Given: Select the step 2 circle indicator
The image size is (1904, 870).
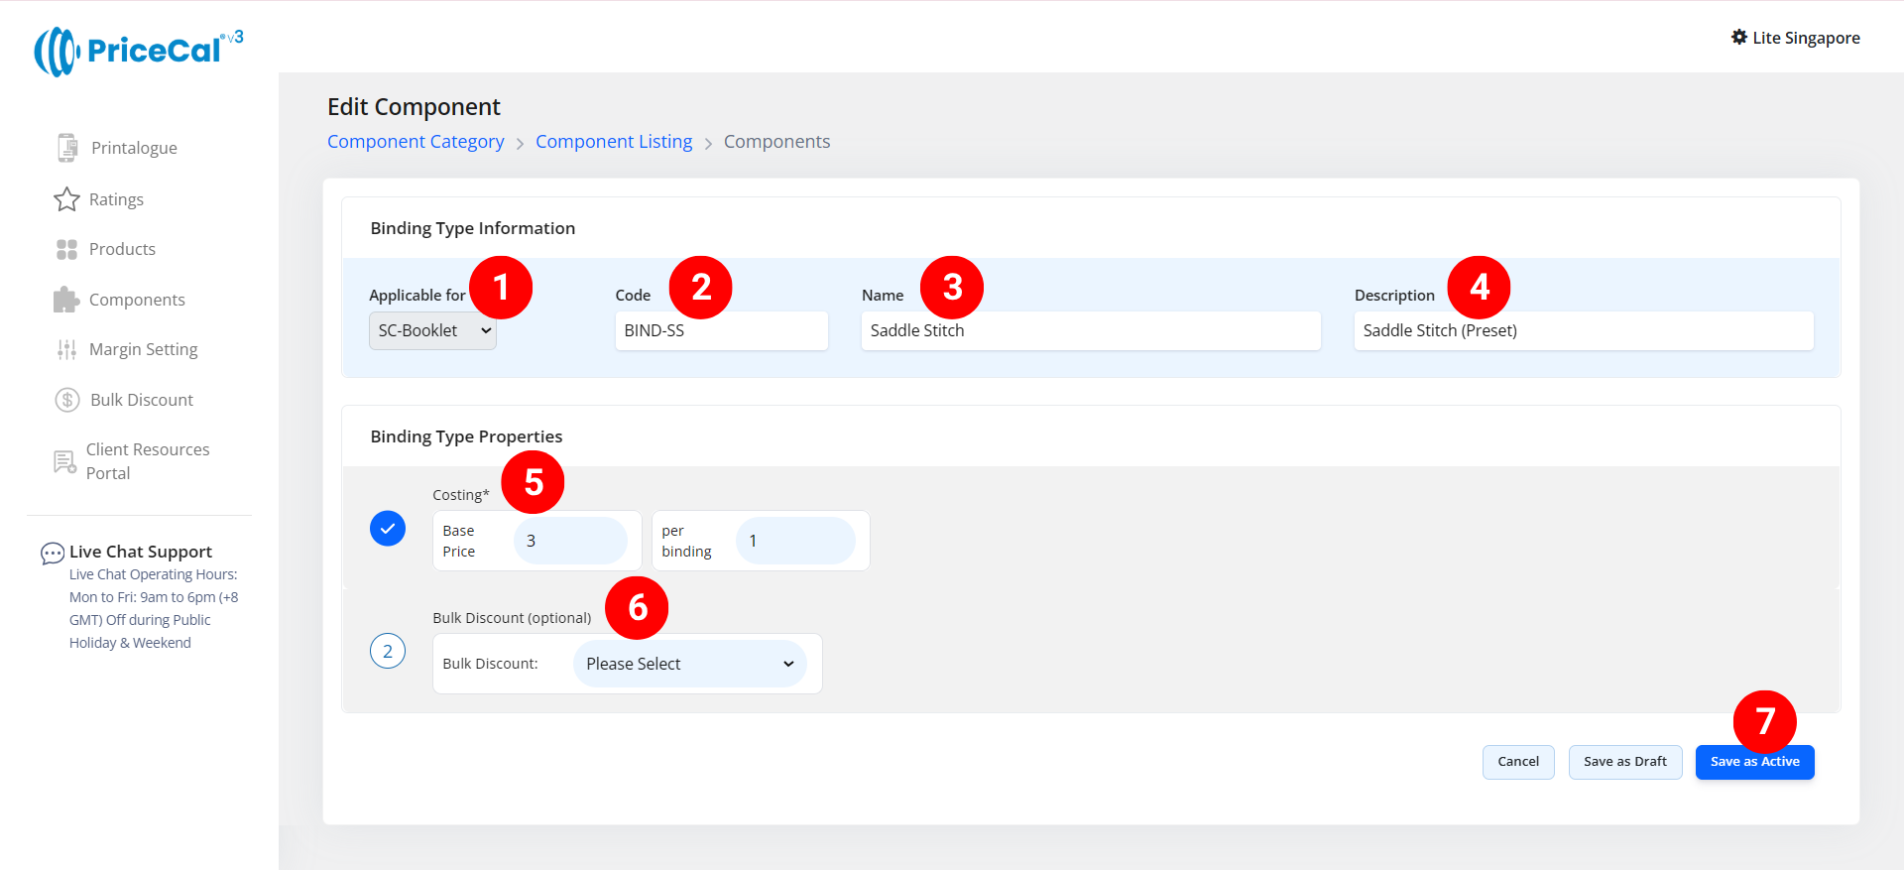Looking at the screenshot, I should 388,652.
